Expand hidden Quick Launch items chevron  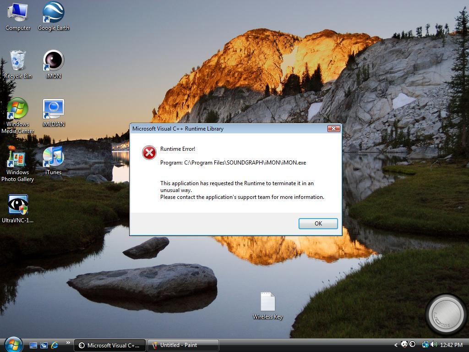click(68, 343)
